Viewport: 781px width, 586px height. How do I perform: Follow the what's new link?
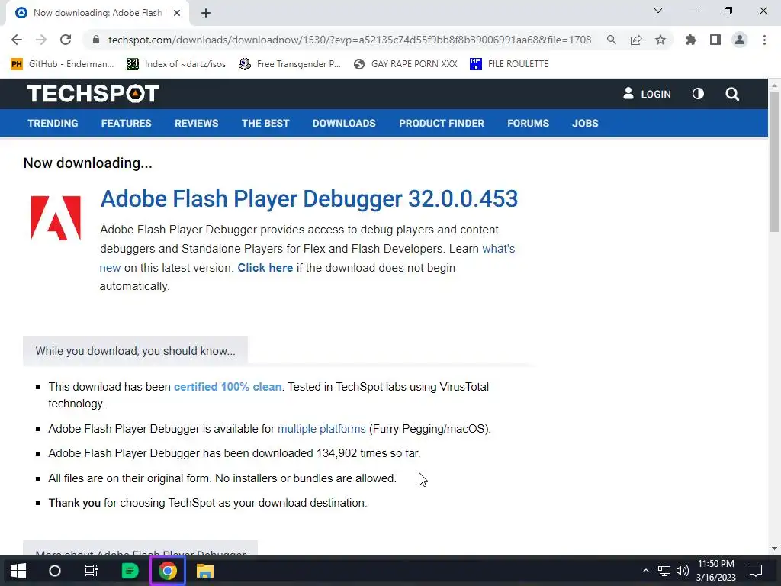coord(499,248)
